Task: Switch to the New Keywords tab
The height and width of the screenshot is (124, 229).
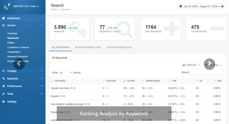Action: 88,48
